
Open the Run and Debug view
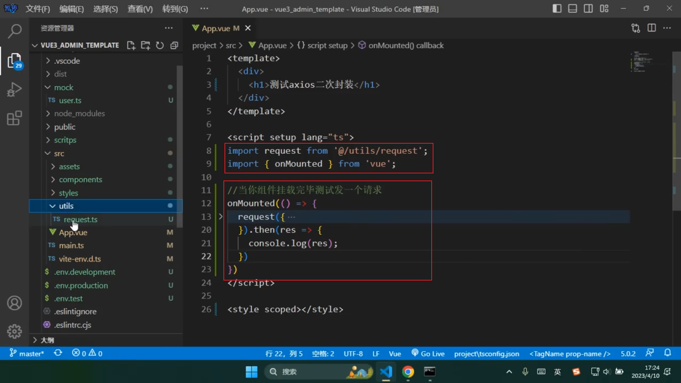click(15, 89)
